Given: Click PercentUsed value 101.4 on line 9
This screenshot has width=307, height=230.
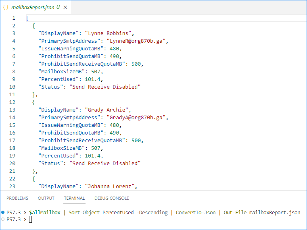Looking at the screenshot, I should 93,79.
